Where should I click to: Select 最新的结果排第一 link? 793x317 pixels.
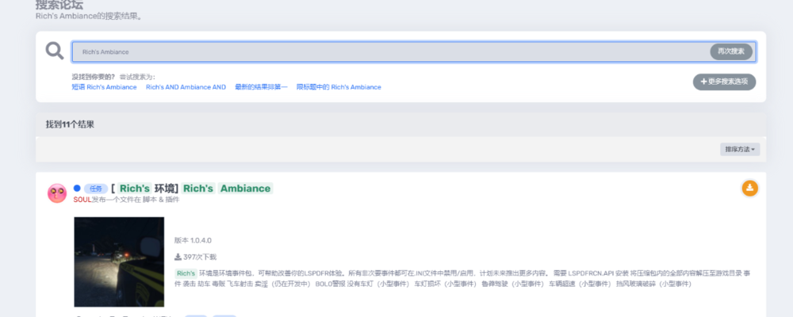[261, 87]
